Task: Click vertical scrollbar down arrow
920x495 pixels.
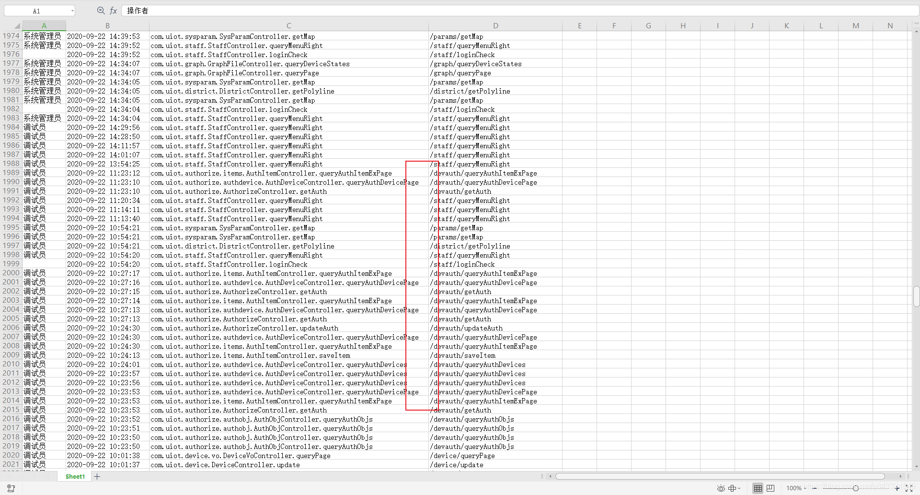Action: tap(916, 466)
